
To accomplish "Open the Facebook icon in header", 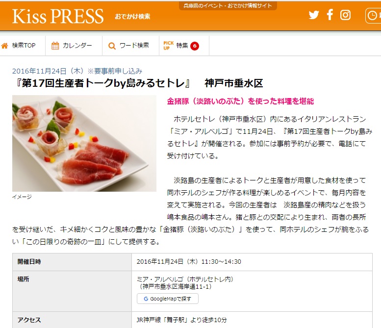I will click(x=330, y=15).
